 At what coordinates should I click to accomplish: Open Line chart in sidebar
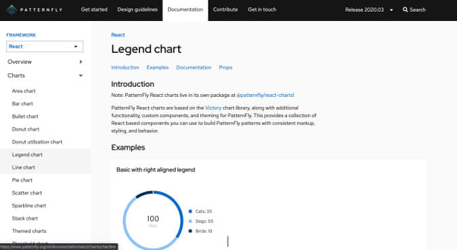23,167
